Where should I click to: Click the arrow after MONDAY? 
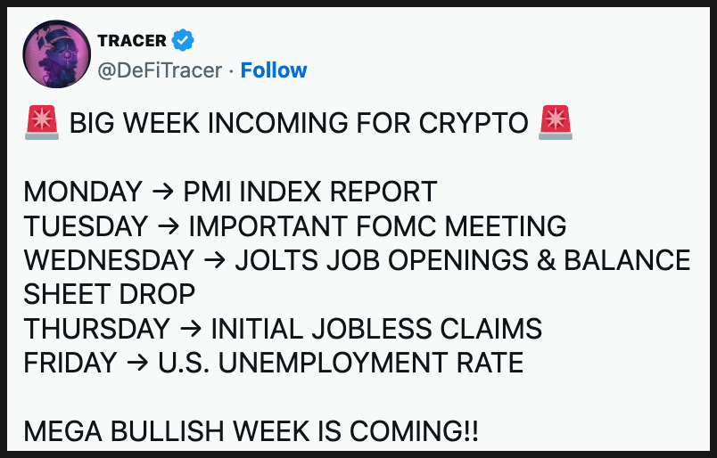coord(161,192)
